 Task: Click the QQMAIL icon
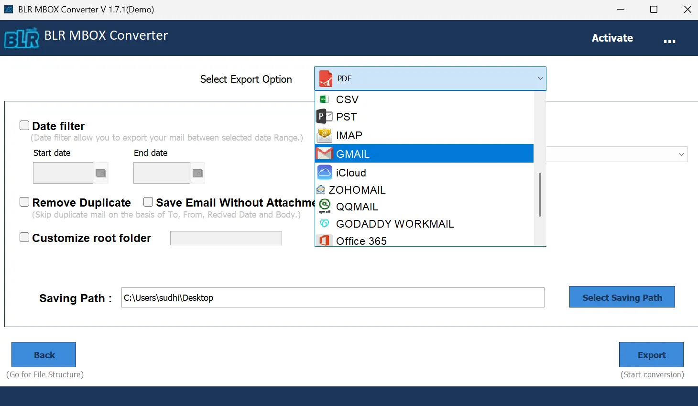point(325,207)
